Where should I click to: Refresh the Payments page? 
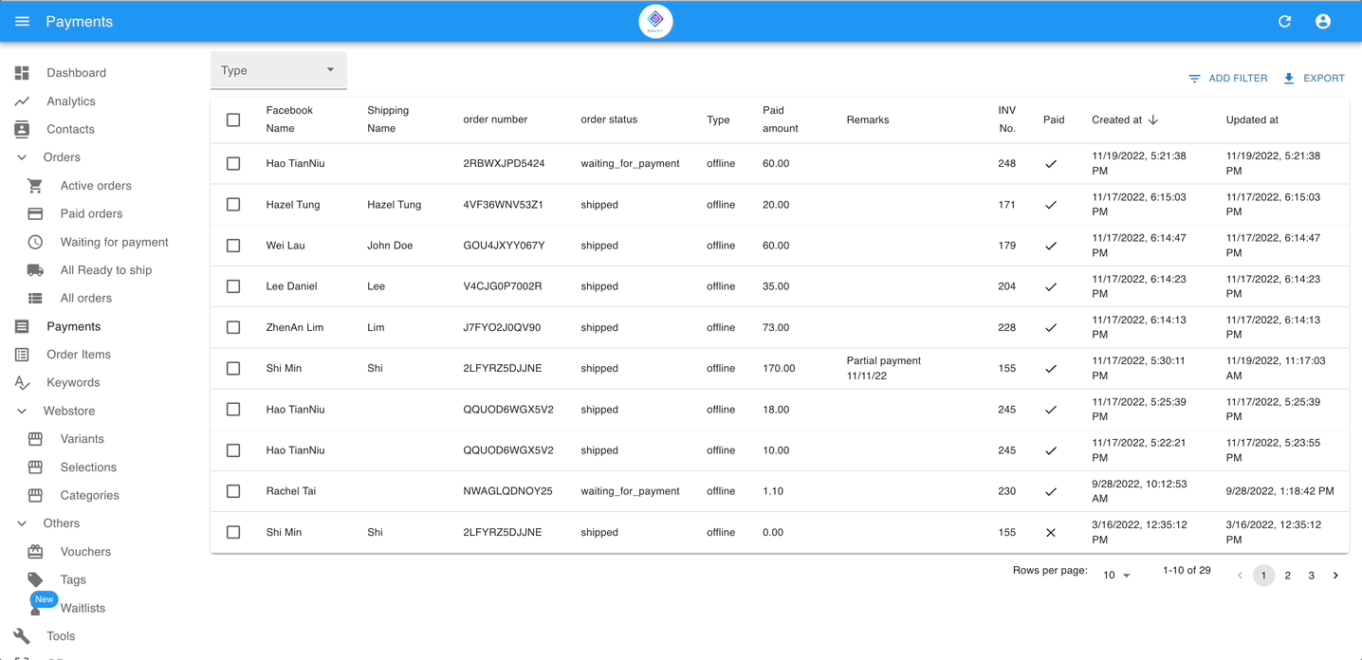1284,21
